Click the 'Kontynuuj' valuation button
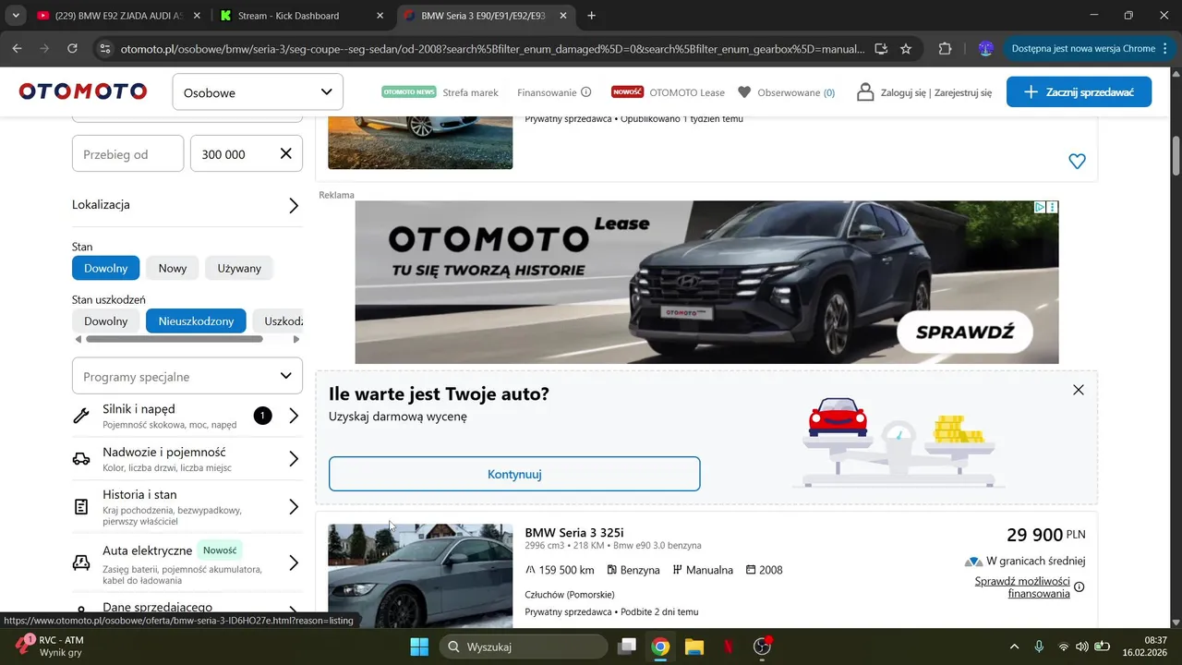 click(514, 474)
